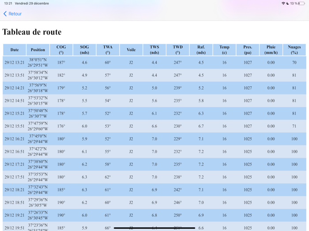Click COG value 176° in 15:51 row

pos(61,126)
